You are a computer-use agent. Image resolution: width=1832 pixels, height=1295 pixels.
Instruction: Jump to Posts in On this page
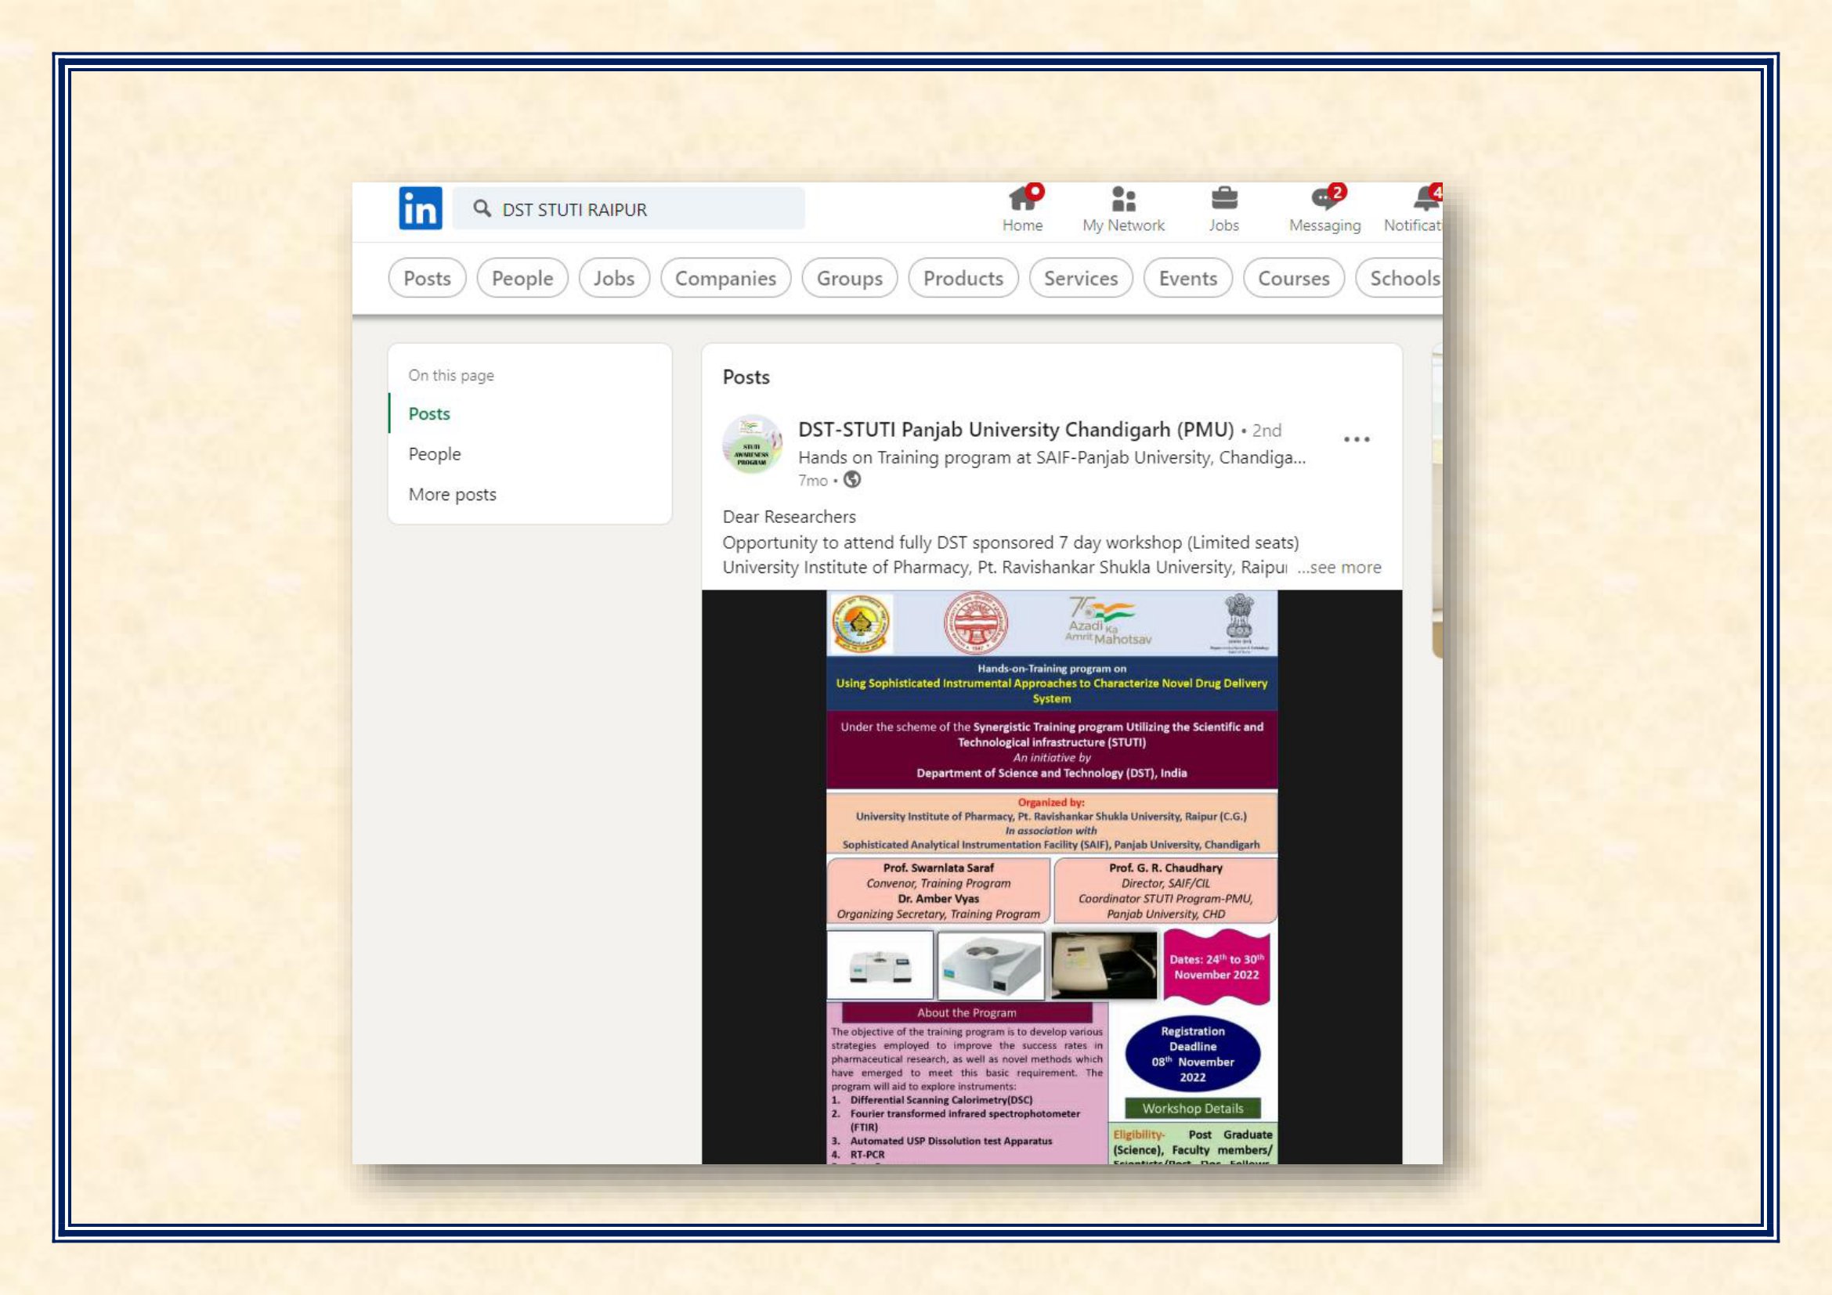pos(429,414)
